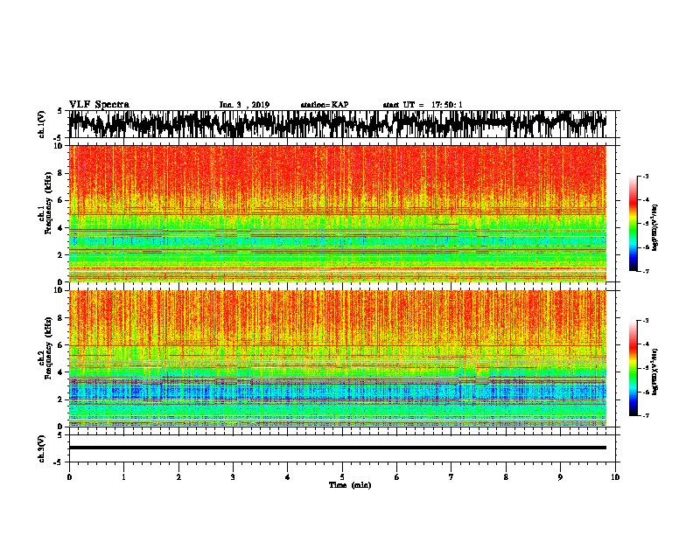Click the ch.1 voltage waveform trace
693x535 pixels.
337,124
